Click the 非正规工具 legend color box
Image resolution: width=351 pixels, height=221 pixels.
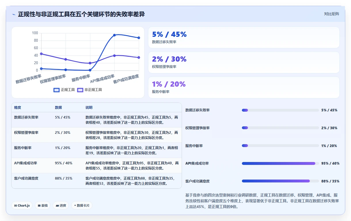[80, 90]
